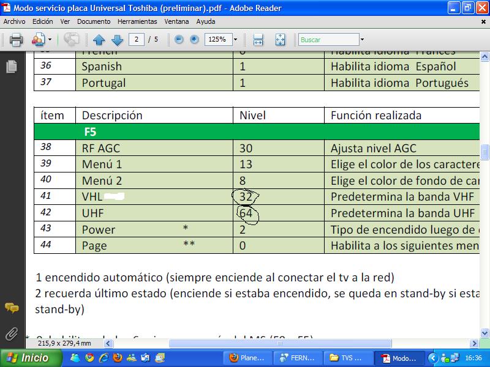Click the Spanish row description cell
Viewport: 490px width, 367px height.
click(x=154, y=67)
